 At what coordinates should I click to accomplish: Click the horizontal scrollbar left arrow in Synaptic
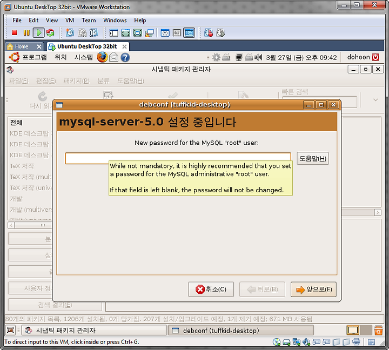11,225
